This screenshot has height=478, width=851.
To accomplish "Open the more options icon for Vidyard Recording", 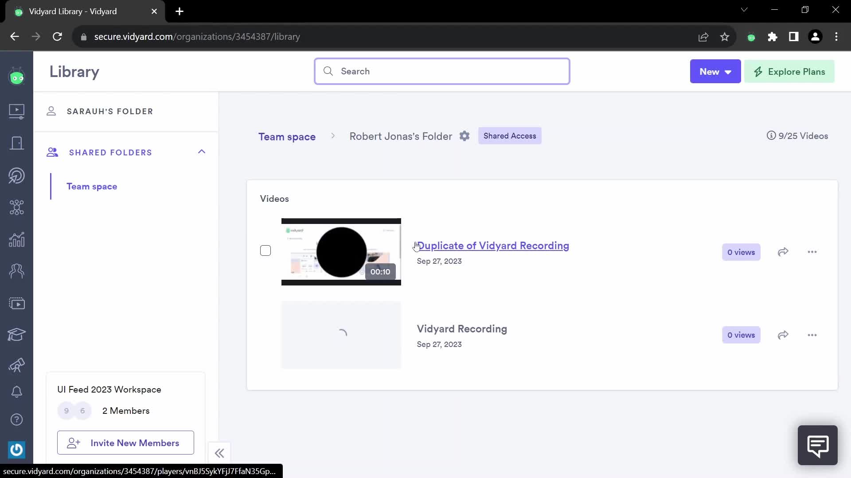I will [x=812, y=335].
